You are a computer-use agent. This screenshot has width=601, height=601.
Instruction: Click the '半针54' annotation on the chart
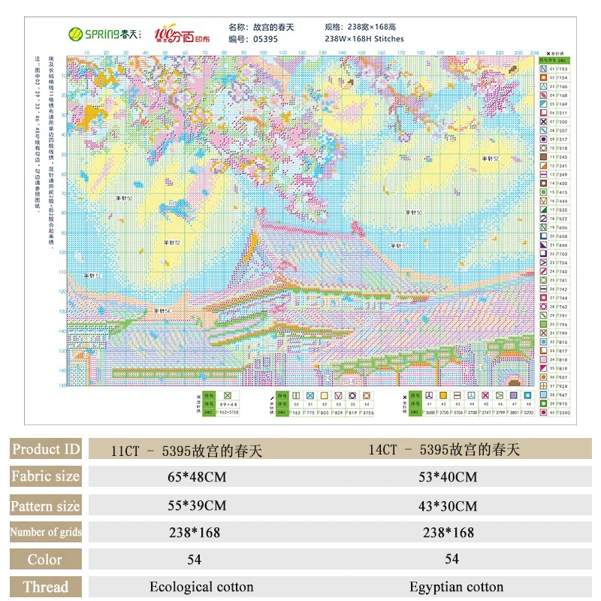click(162, 310)
